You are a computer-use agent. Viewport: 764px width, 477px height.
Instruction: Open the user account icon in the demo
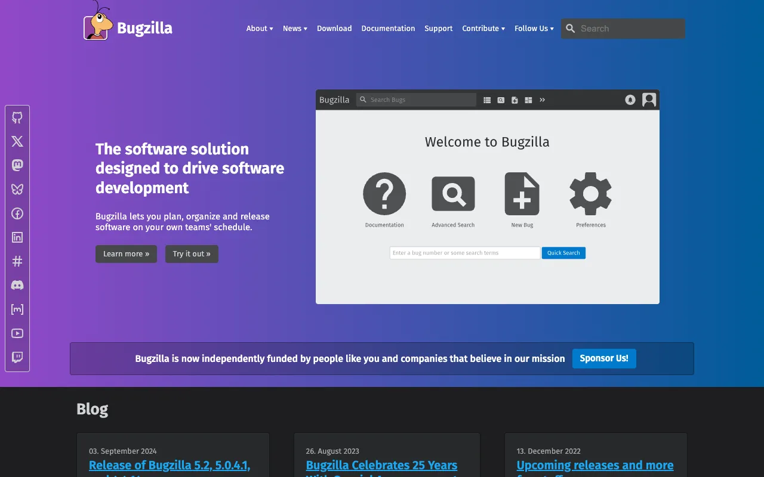coord(649,100)
